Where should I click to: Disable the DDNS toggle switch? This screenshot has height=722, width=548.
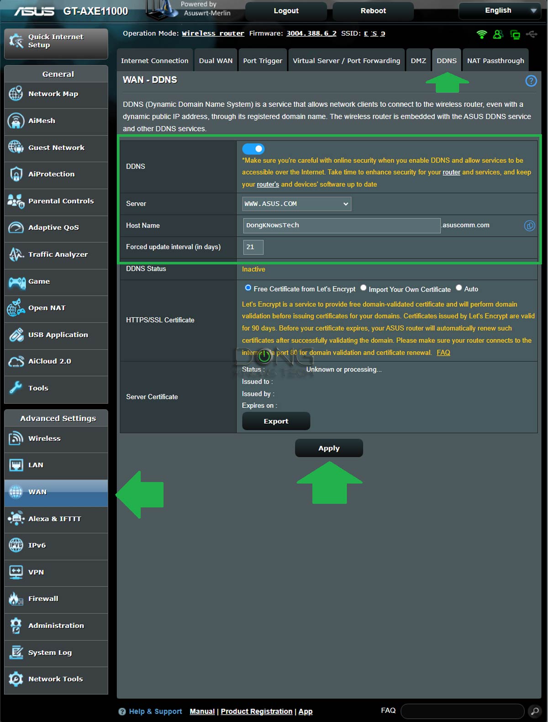[253, 149]
